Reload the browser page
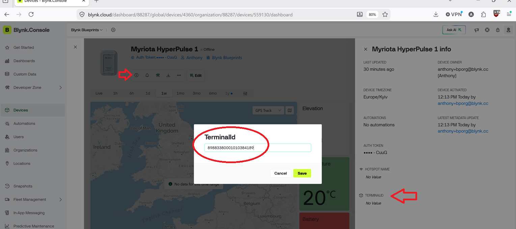 (x=31, y=15)
